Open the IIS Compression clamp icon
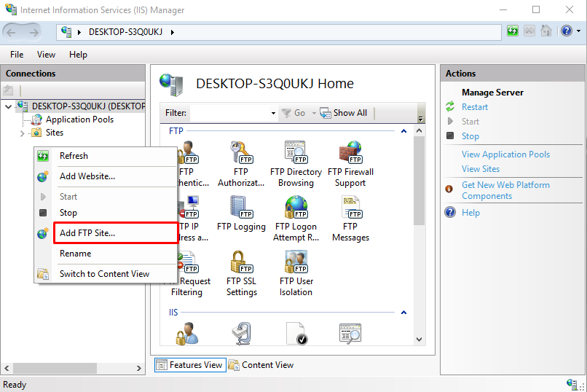This screenshot has width=587, height=392. [242, 333]
